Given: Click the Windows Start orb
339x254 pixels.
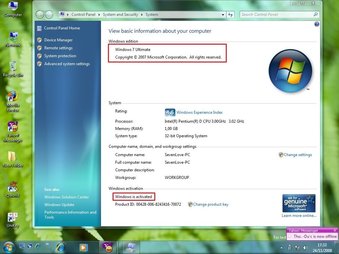Looking at the screenshot, I should 9,247.
